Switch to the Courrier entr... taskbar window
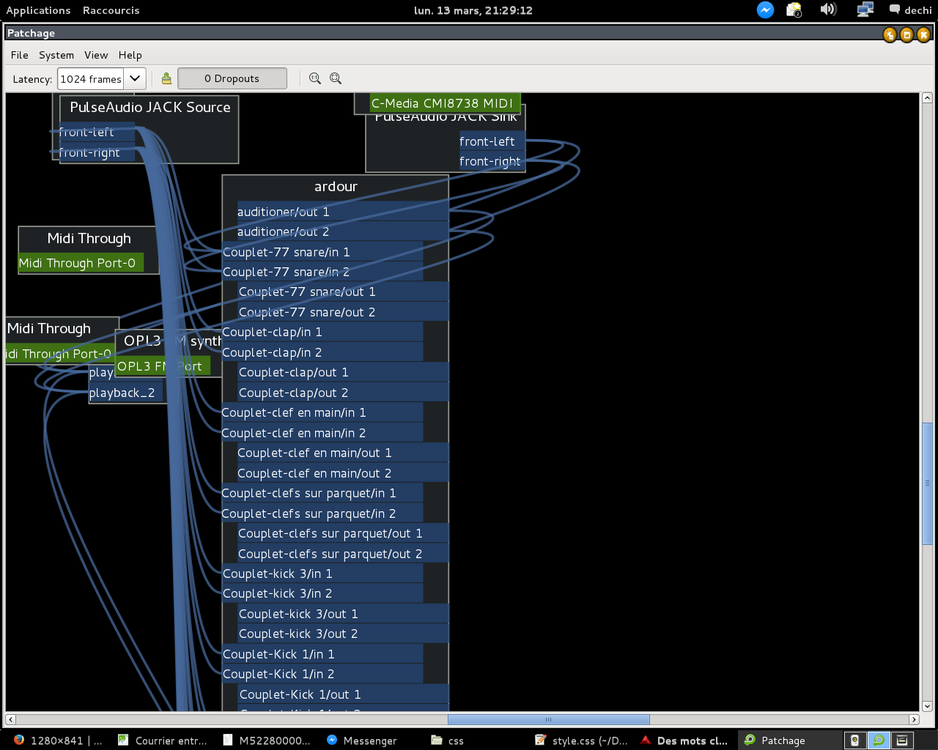 [163, 740]
